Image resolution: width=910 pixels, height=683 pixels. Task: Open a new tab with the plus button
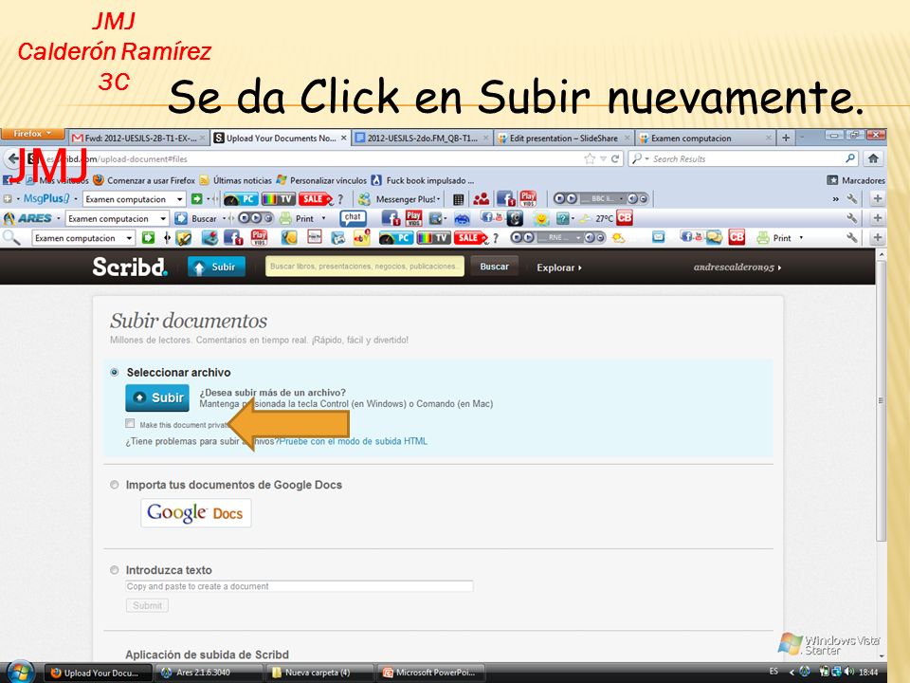point(786,138)
